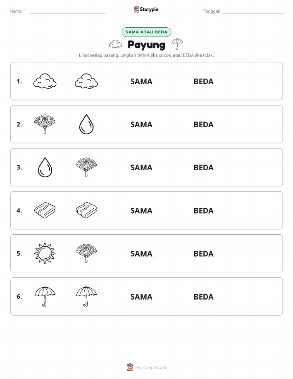
Task: Click the second folded towel in row 4
Action: (86, 210)
